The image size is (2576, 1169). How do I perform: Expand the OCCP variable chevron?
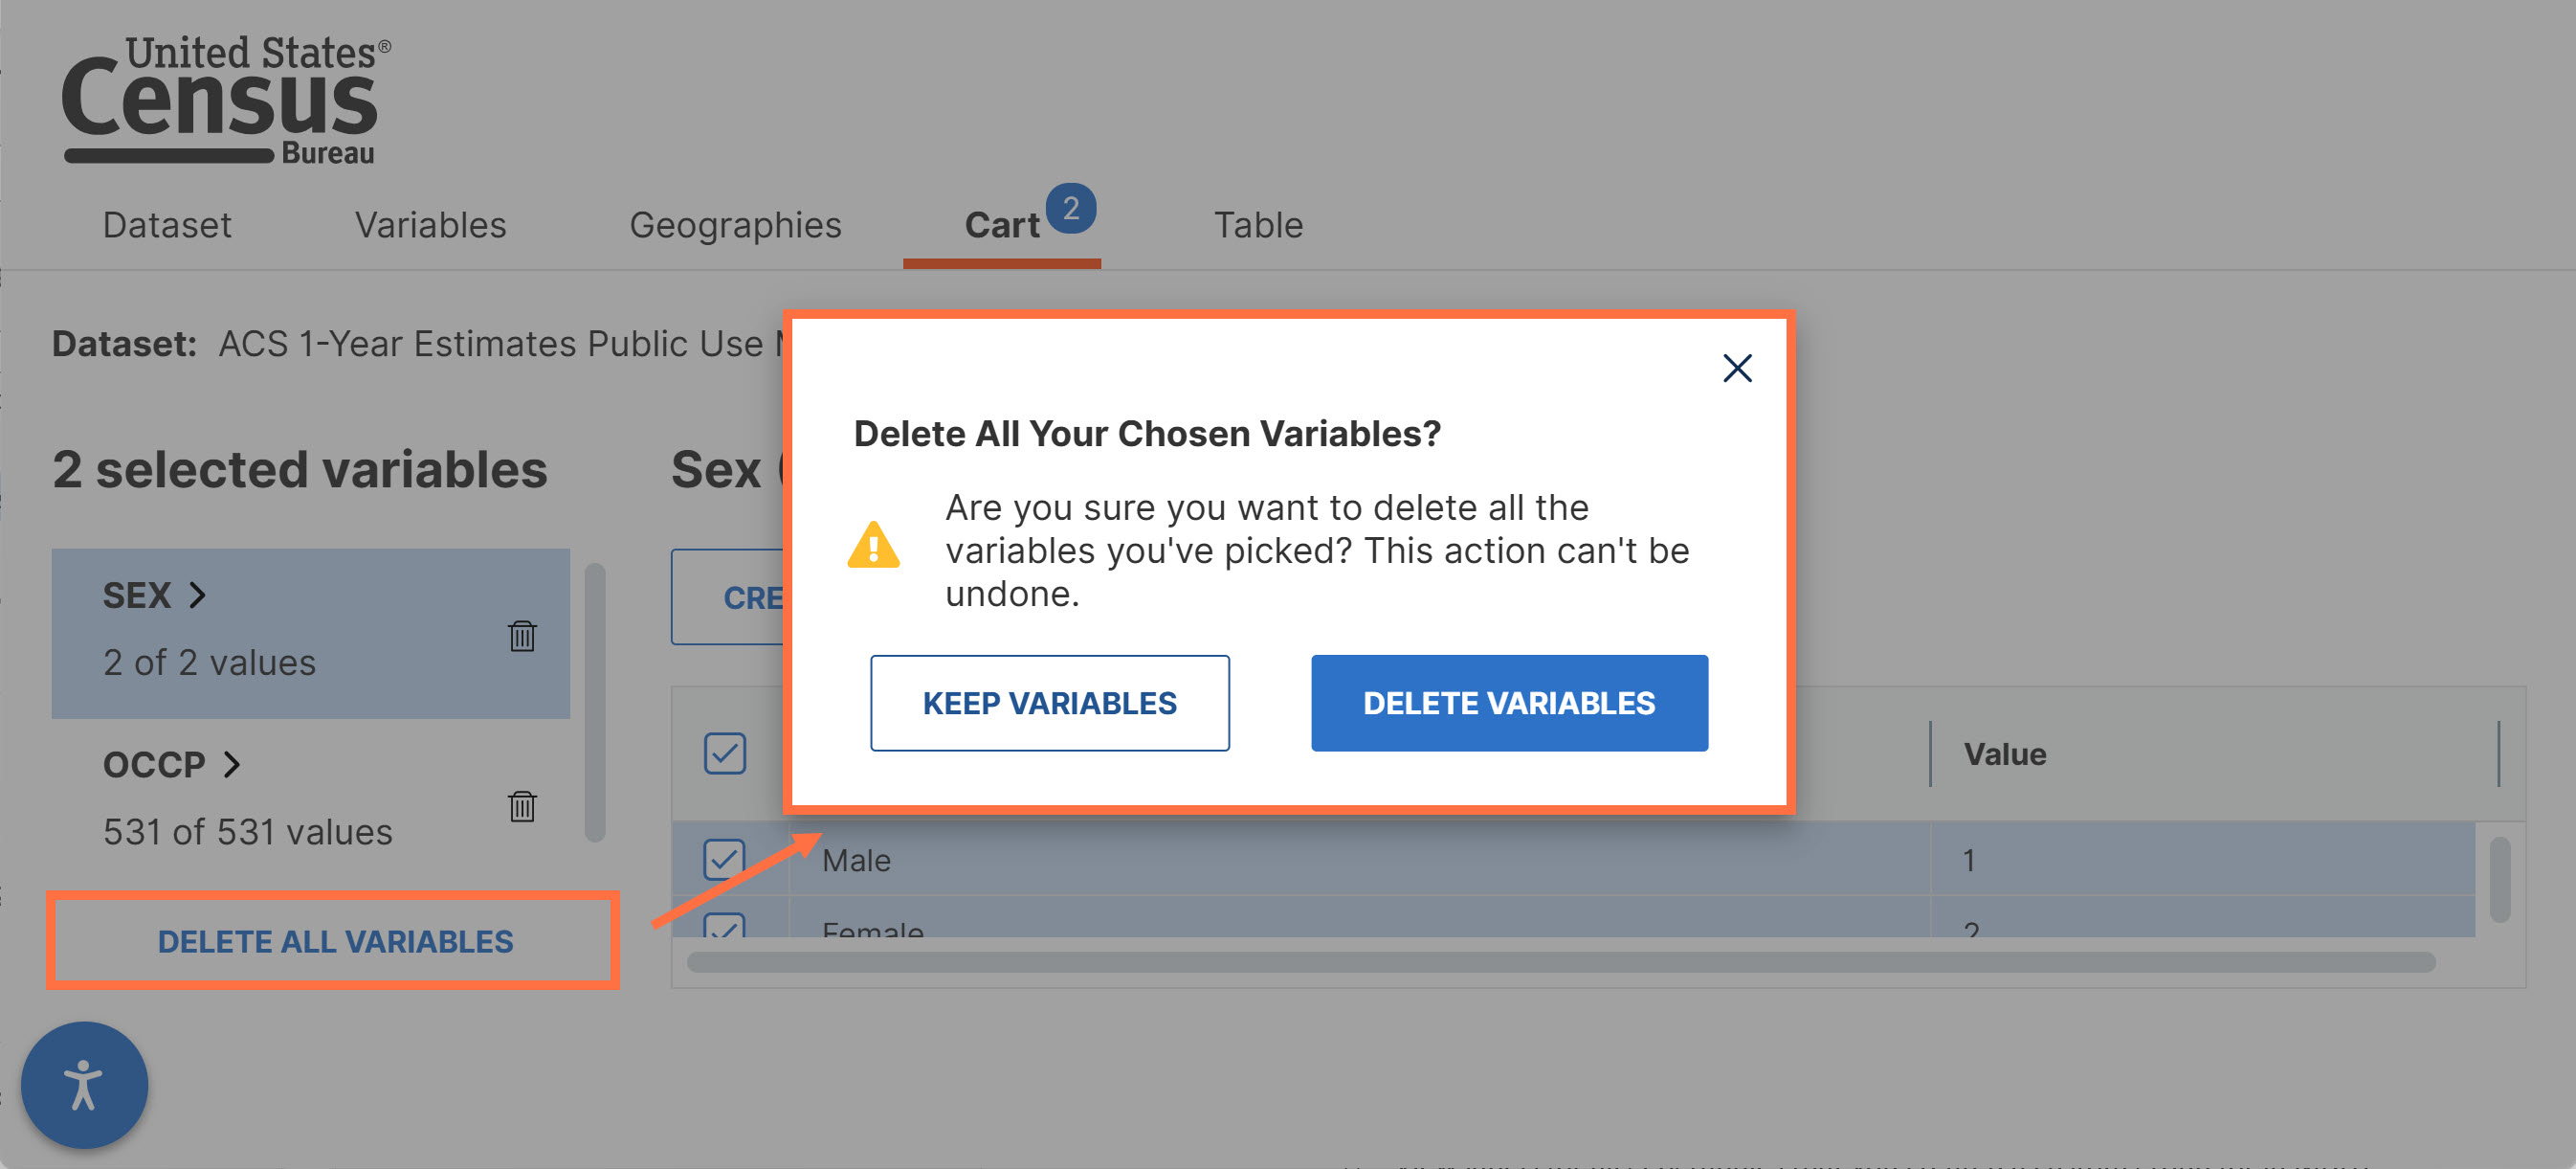coord(232,765)
